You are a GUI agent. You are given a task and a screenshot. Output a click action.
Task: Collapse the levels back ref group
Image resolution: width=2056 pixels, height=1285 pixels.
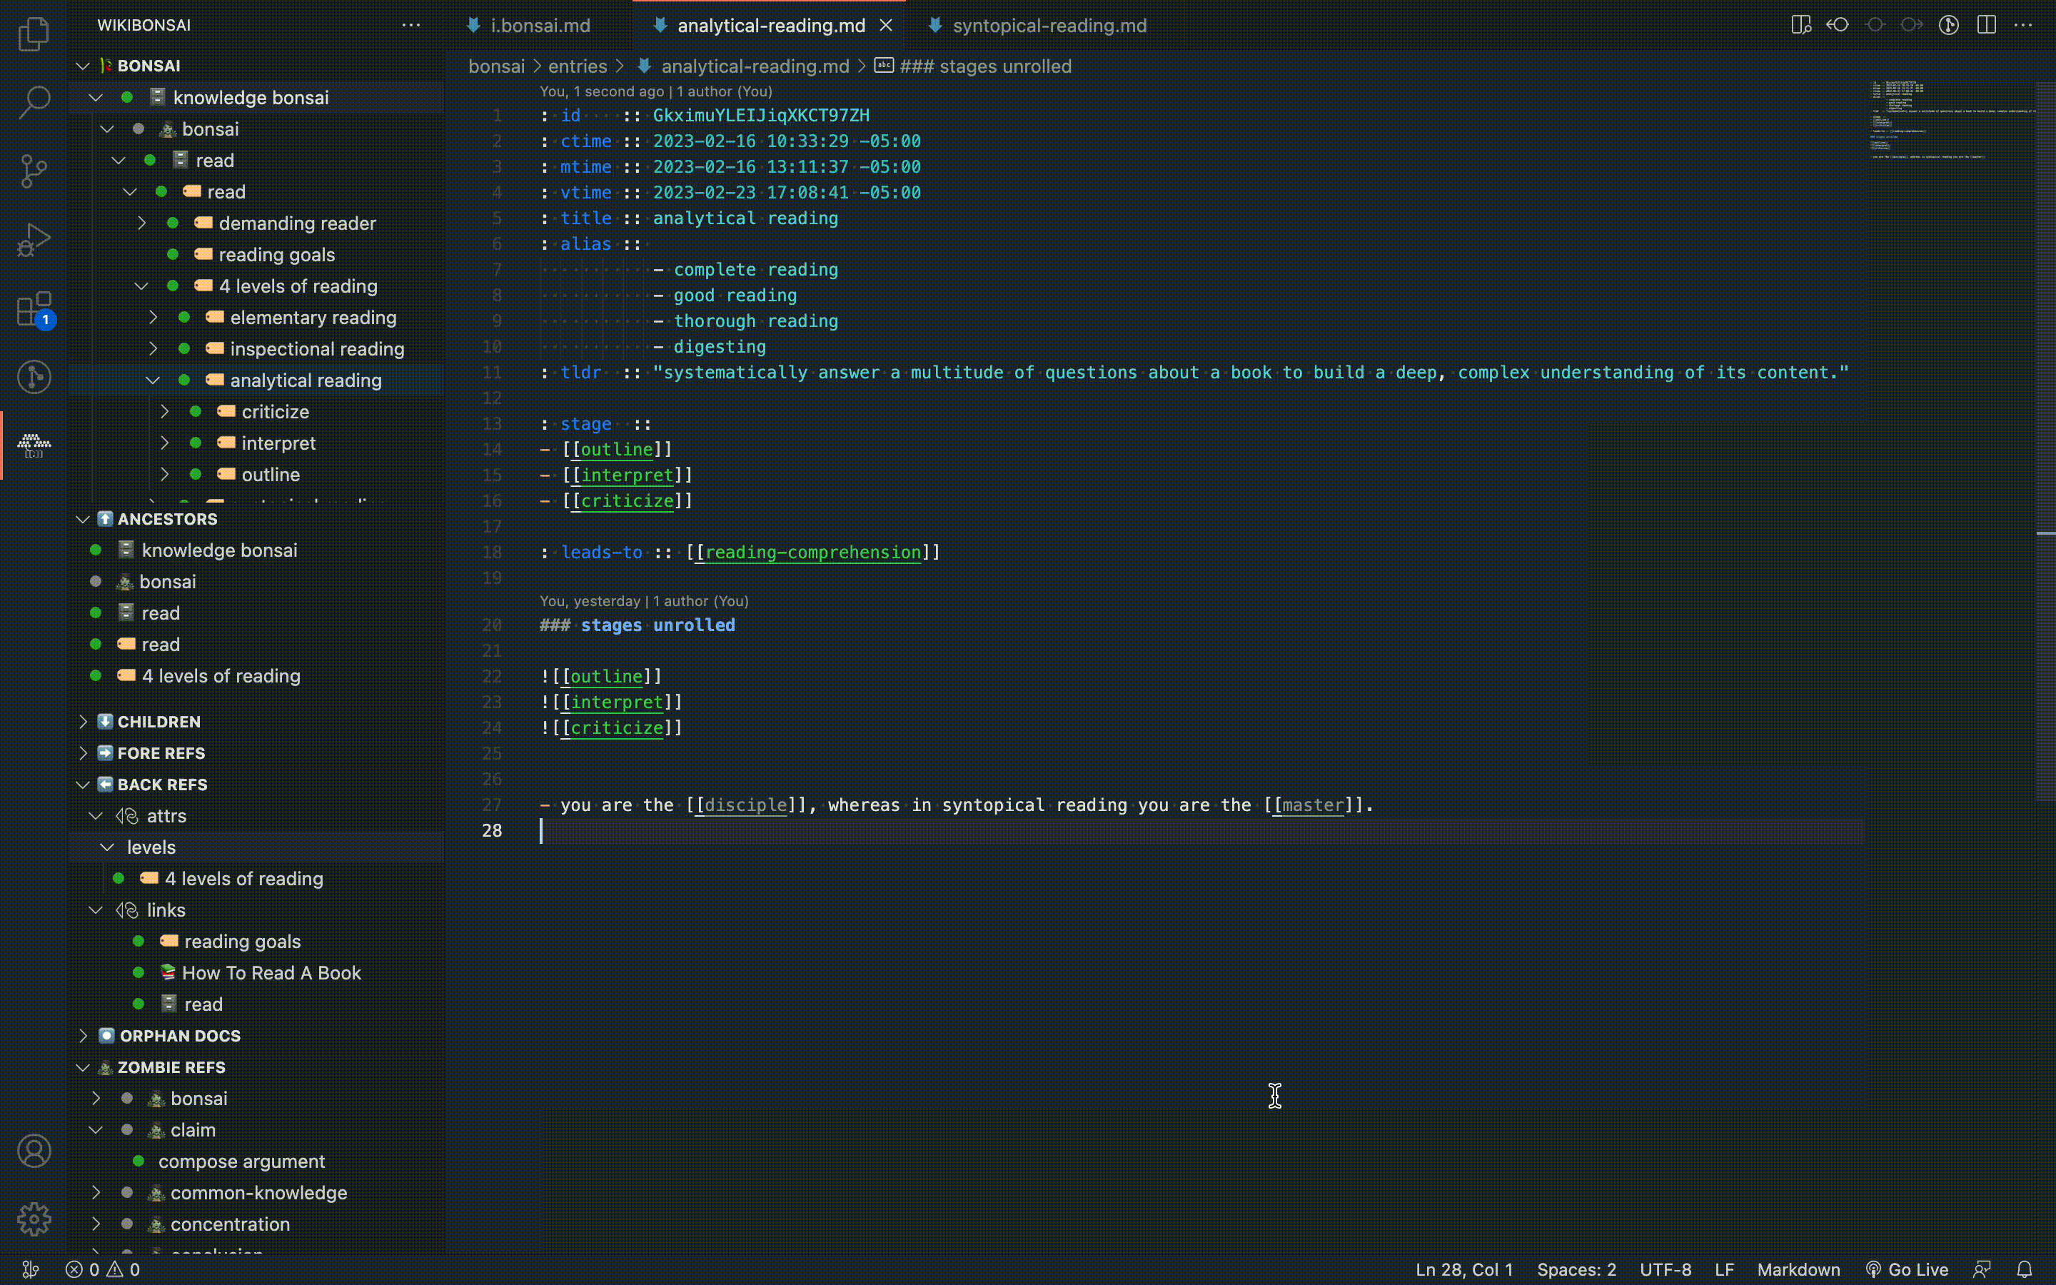[107, 847]
